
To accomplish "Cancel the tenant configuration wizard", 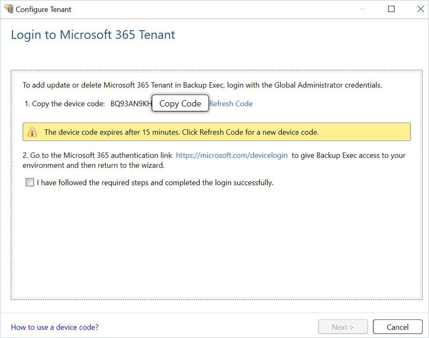I will coord(398,327).
